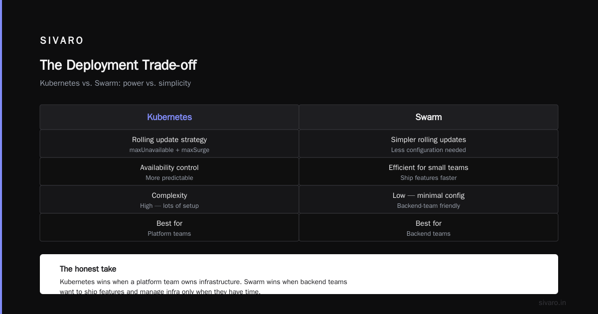The width and height of the screenshot is (598, 314).
Task: Open the sivaro.in footer link
Action: (x=552, y=303)
